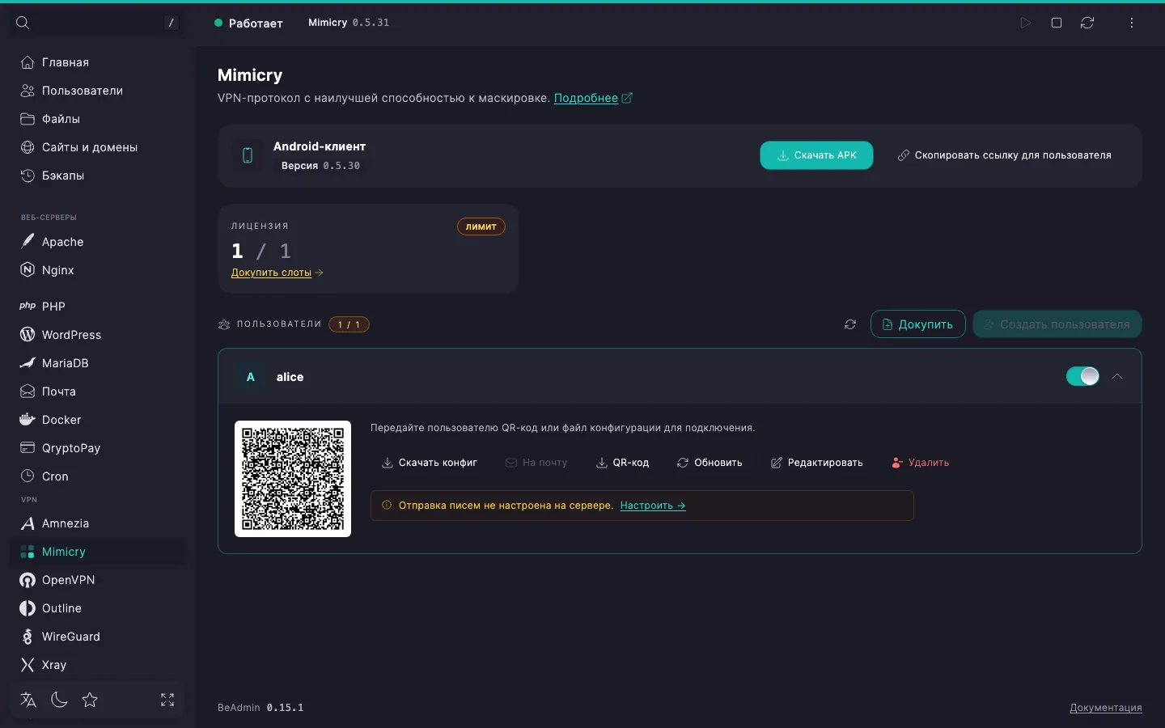Image resolution: width=1165 pixels, height=728 pixels.
Task: Click the favorites star icon
Action: pos(90,700)
